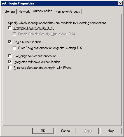Screen dimensions: 124x137
Task: Enable the Transport Layer Security (TLS) checkbox
Action: tap(10, 28)
